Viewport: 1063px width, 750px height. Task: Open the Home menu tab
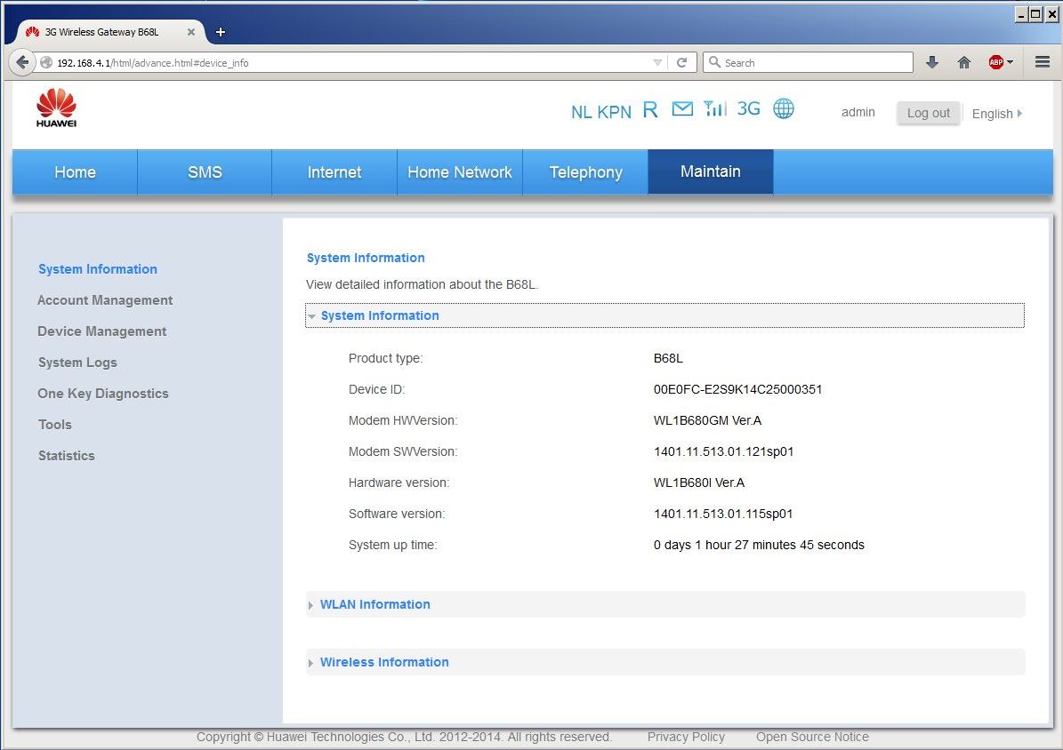tap(75, 172)
